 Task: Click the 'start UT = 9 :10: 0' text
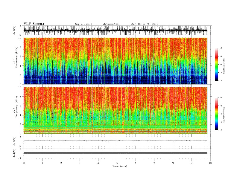point(145,24)
